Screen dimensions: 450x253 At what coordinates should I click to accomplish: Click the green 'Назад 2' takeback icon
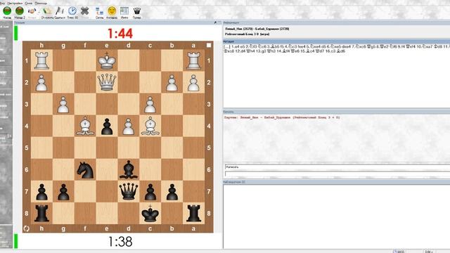[20, 11]
